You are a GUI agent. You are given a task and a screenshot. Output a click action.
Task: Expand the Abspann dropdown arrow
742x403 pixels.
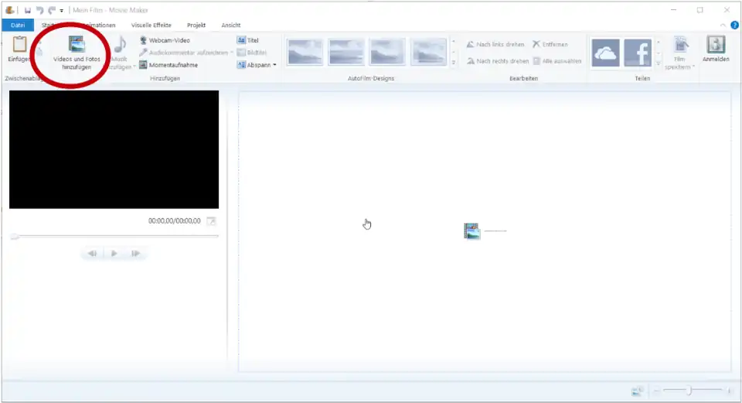click(274, 65)
